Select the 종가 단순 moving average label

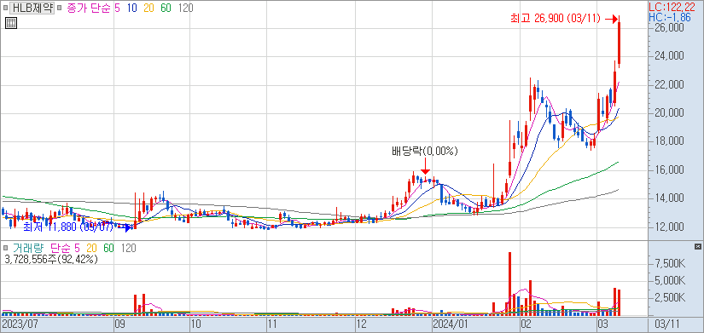click(89, 8)
